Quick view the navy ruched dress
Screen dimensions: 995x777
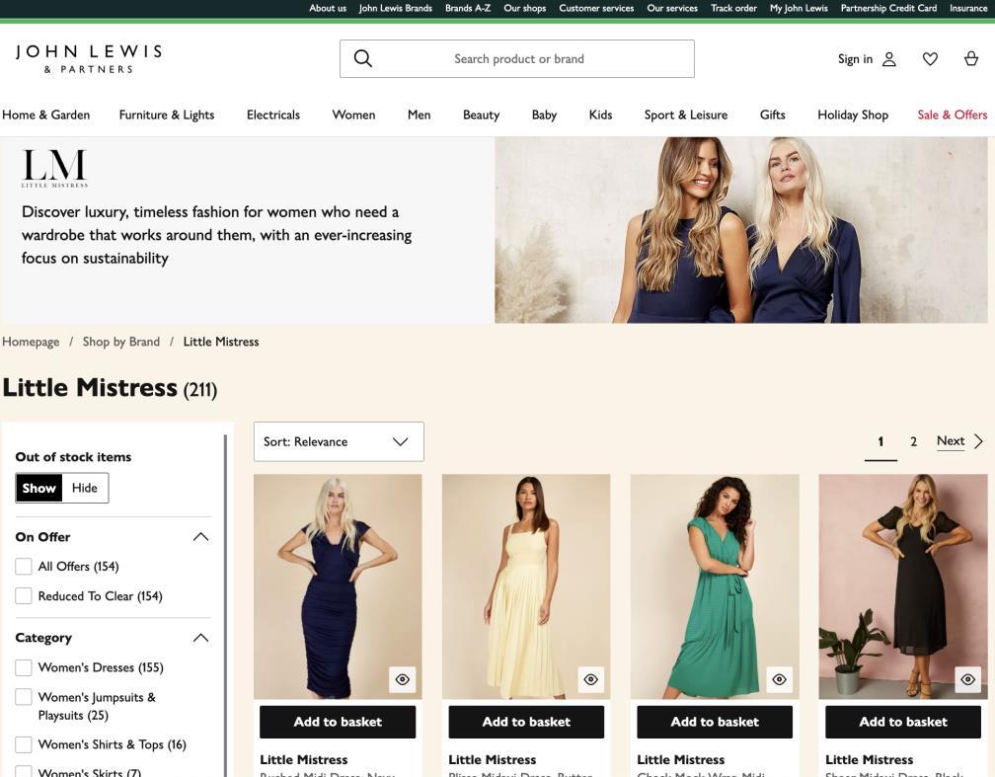[403, 679]
